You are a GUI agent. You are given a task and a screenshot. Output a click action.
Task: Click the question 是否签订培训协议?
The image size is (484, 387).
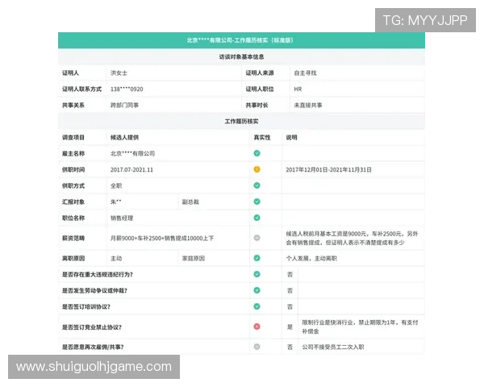tap(86, 306)
